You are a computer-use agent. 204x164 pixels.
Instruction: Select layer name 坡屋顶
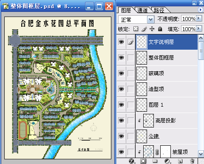pos(180,152)
